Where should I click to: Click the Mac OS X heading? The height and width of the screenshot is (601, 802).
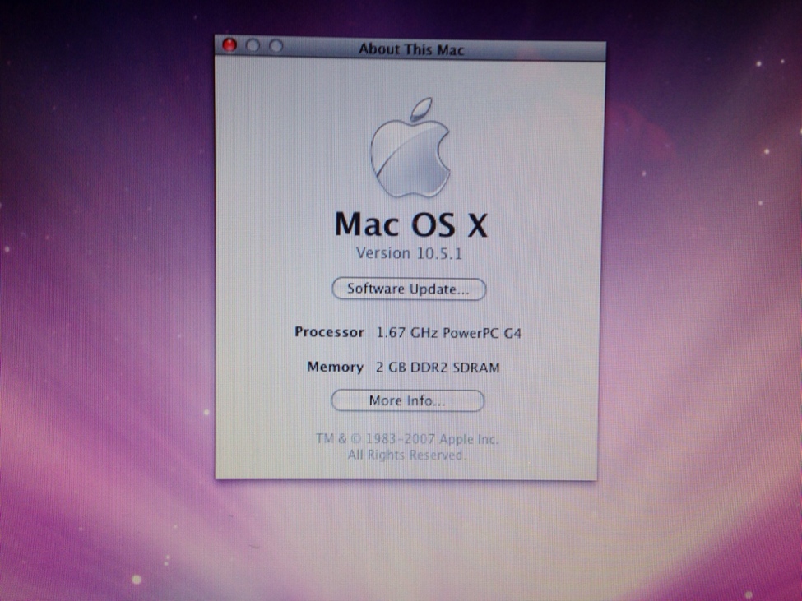click(x=411, y=224)
